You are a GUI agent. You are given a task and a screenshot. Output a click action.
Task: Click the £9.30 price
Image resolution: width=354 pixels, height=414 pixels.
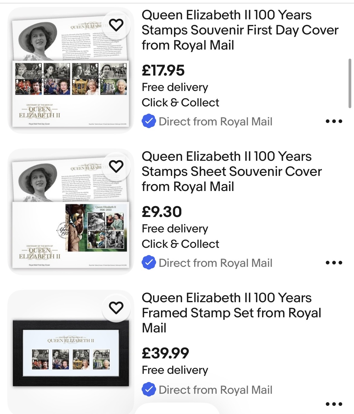[162, 212]
